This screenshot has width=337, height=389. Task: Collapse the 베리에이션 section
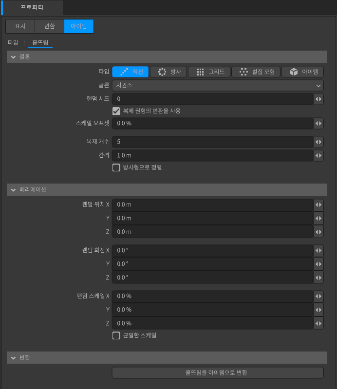pos(13,189)
